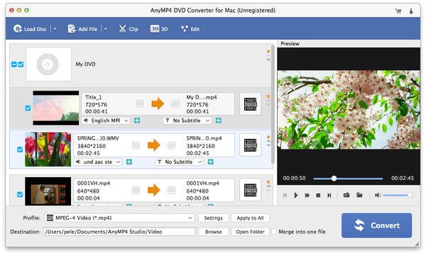The image size is (426, 255).
Task: Step to next frame in preview
Action: 329,195
